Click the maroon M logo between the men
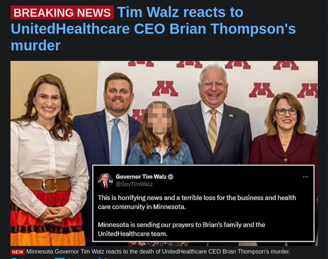The image size is (328, 259). coord(165,89)
